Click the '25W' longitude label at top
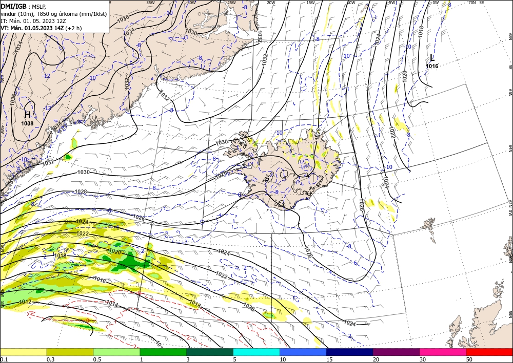This screenshot has width=513, height=363. tap(231, 2)
